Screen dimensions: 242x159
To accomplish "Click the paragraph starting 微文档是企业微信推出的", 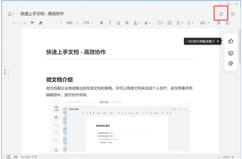I will pyautogui.click(x=119, y=92).
